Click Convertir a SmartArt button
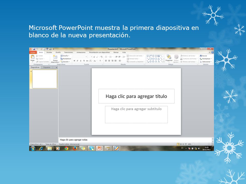The height and width of the screenshot is (184, 246). coord(136,62)
